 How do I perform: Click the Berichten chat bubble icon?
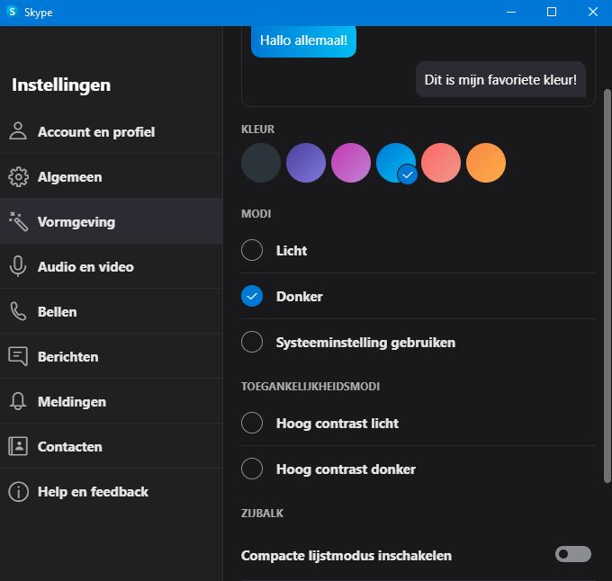coord(18,356)
